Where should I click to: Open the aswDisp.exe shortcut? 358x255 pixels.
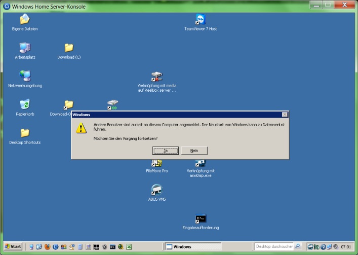click(201, 163)
